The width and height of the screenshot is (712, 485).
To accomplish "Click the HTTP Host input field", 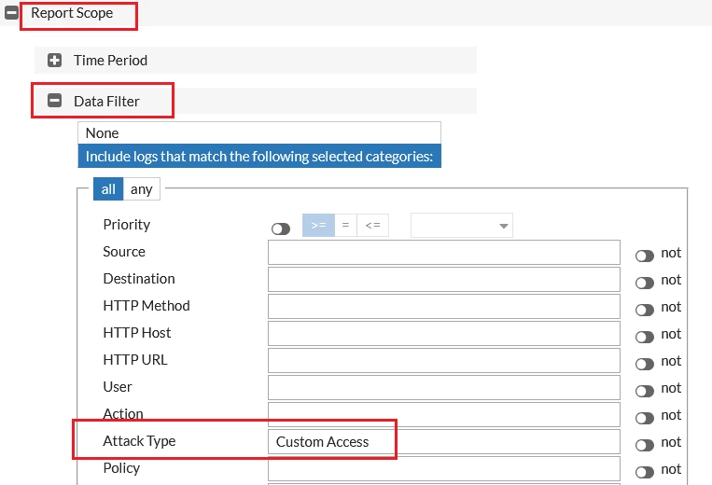I will (444, 334).
